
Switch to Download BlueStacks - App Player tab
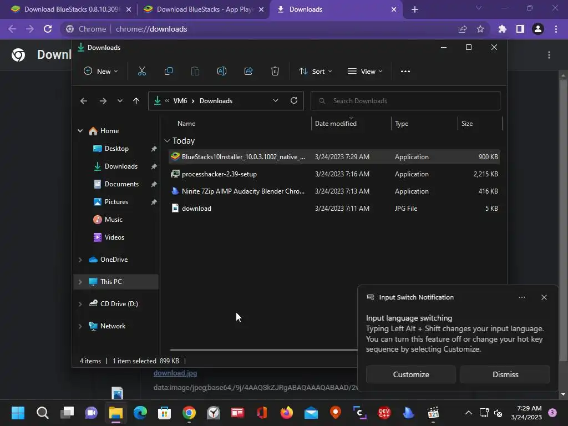tap(204, 9)
